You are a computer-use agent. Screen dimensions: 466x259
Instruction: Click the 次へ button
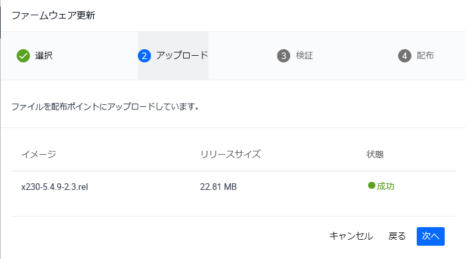point(430,236)
